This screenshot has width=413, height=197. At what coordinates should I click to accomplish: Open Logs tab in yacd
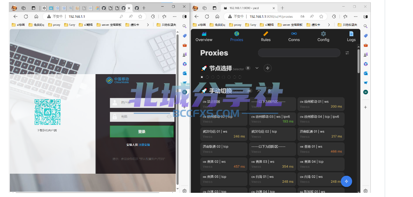[x=351, y=37]
